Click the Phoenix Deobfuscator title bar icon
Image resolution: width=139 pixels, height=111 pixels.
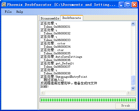(4, 4)
